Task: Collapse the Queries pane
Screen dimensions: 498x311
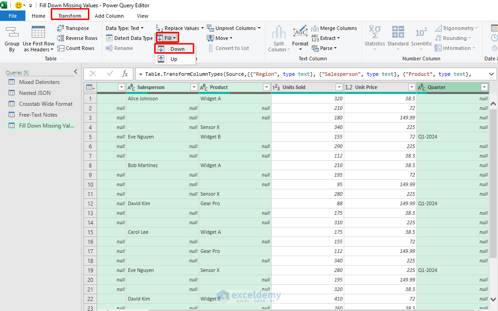Action: point(76,72)
